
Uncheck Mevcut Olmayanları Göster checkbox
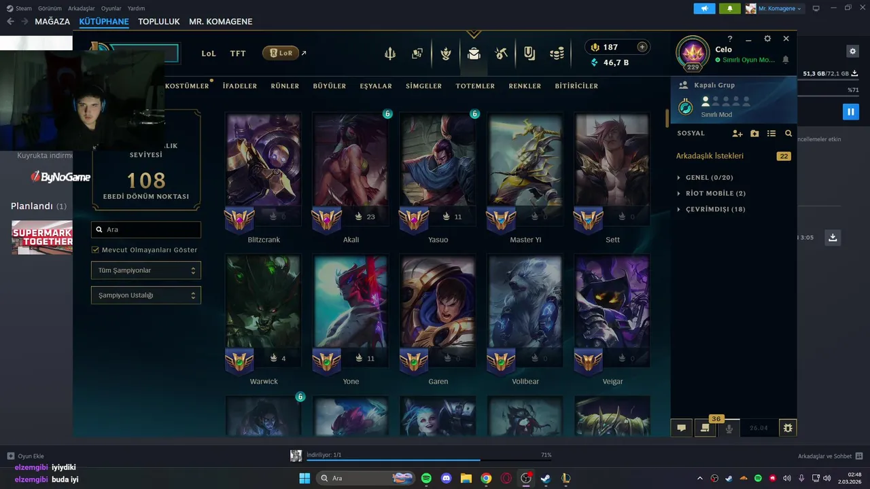point(96,250)
